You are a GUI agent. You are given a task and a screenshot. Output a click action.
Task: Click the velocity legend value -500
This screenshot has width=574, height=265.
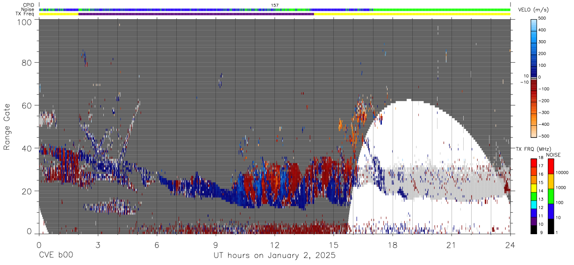tap(544, 136)
